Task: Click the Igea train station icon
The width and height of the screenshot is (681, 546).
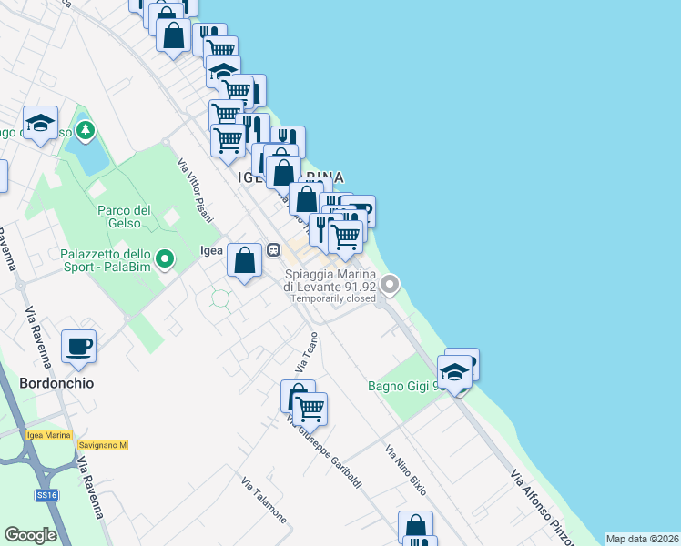Action: (274, 250)
